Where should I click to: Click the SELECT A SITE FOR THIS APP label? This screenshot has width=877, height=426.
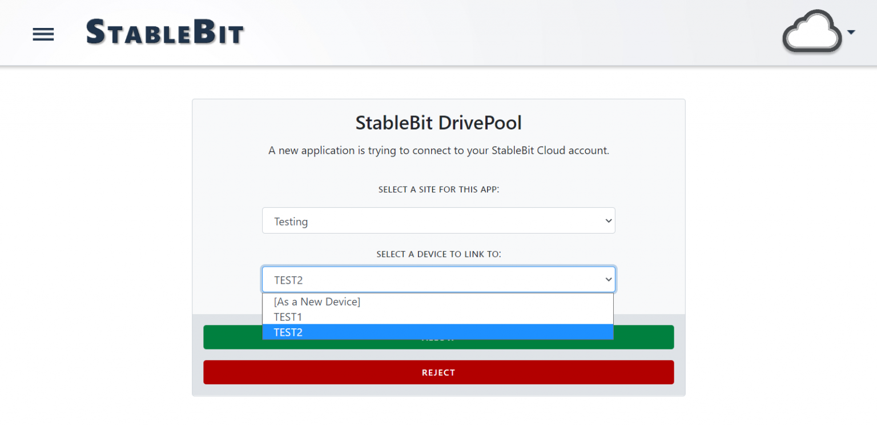438,189
